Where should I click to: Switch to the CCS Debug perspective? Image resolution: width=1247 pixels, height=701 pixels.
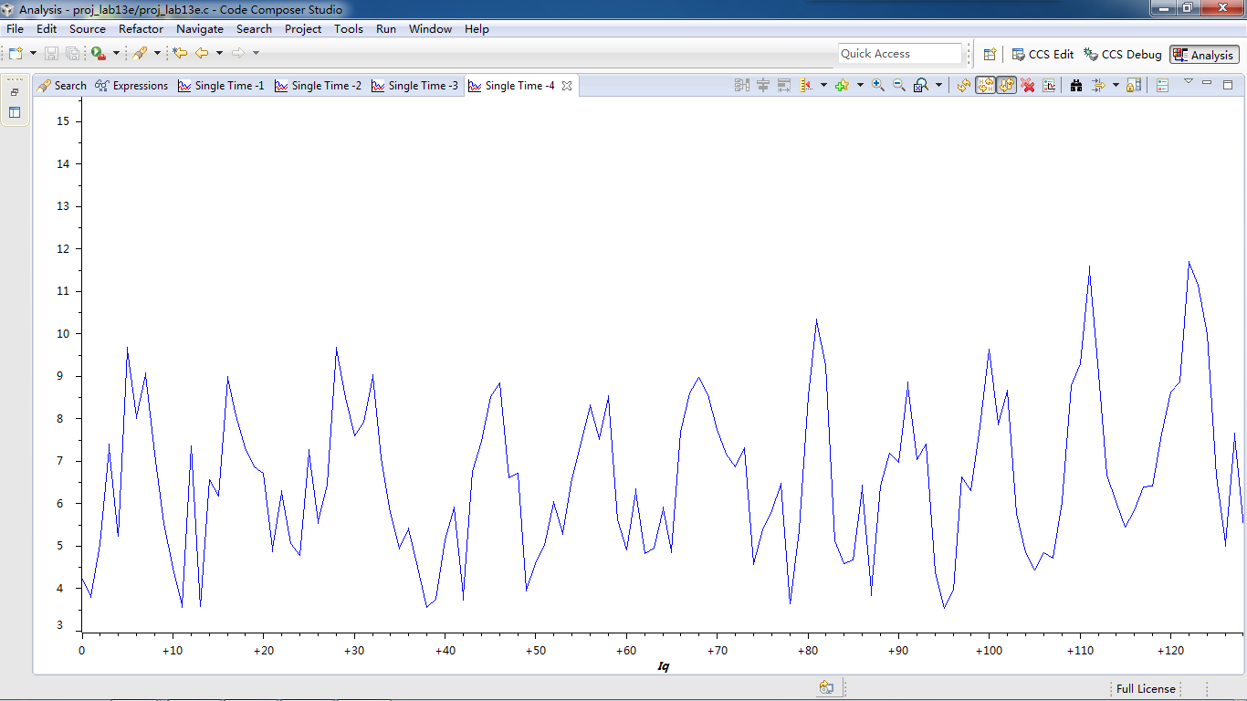[1123, 55]
